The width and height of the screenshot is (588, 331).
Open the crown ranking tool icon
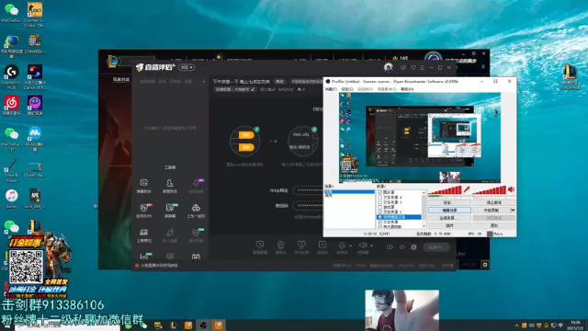click(x=144, y=235)
